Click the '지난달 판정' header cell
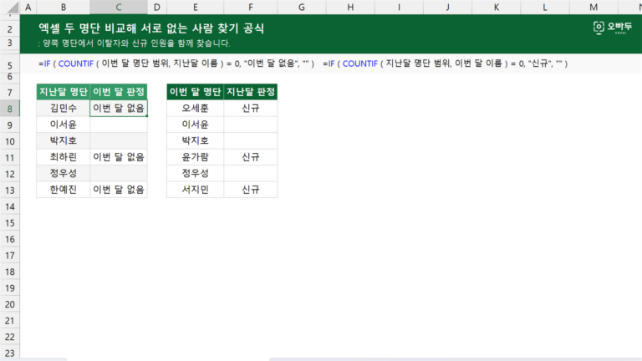This screenshot has width=642, height=361. [x=251, y=92]
